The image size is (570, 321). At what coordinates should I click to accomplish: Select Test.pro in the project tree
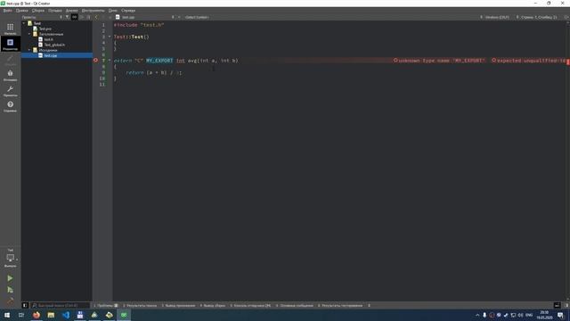click(45, 29)
